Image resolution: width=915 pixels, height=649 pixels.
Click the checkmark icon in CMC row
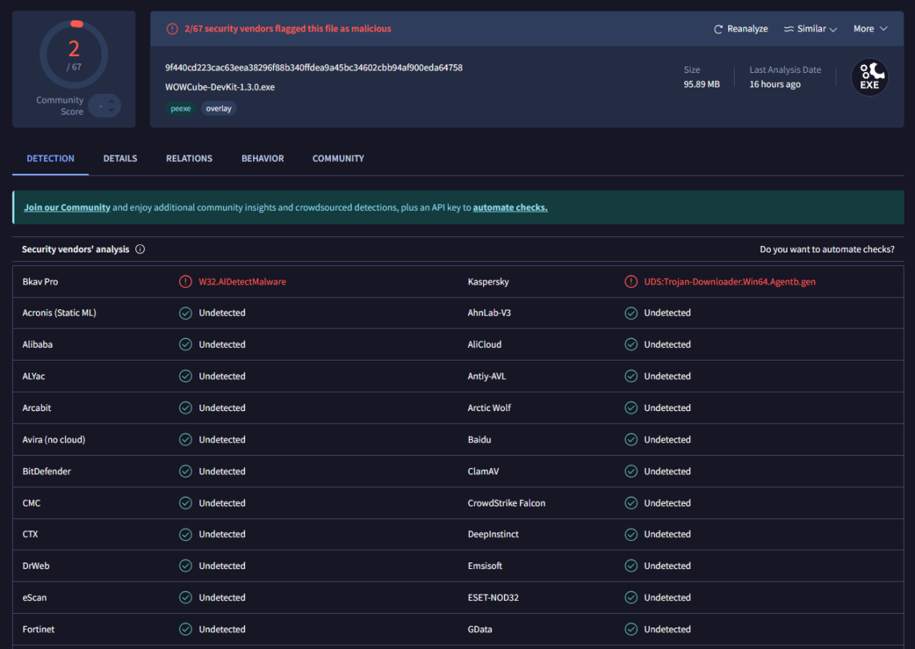coord(186,503)
